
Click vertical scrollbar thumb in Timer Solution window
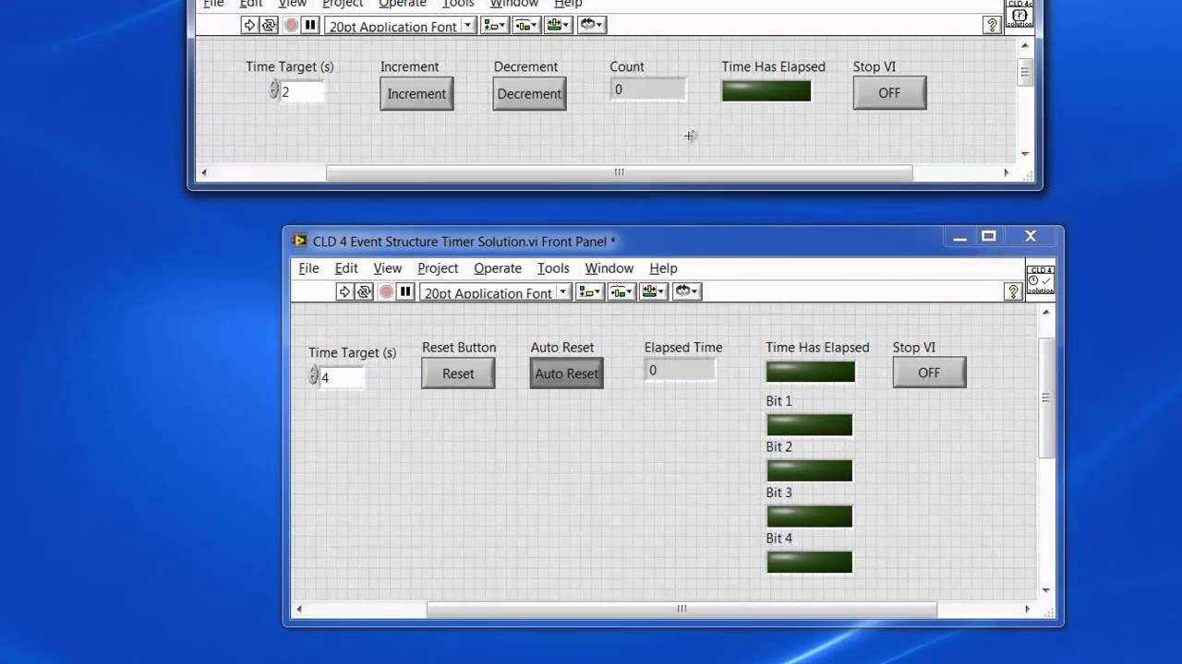[x=1046, y=397]
